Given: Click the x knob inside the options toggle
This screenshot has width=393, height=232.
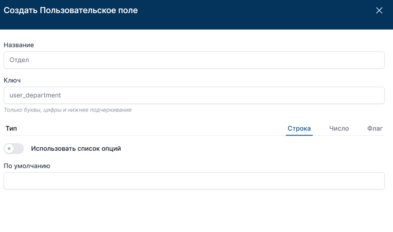Looking at the screenshot, I should (9, 149).
